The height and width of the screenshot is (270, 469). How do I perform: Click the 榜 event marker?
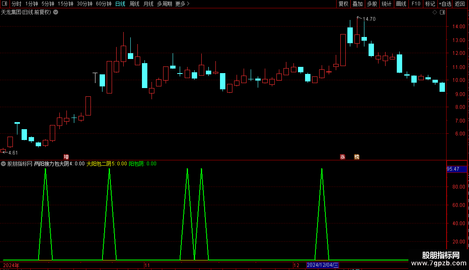point(357,157)
